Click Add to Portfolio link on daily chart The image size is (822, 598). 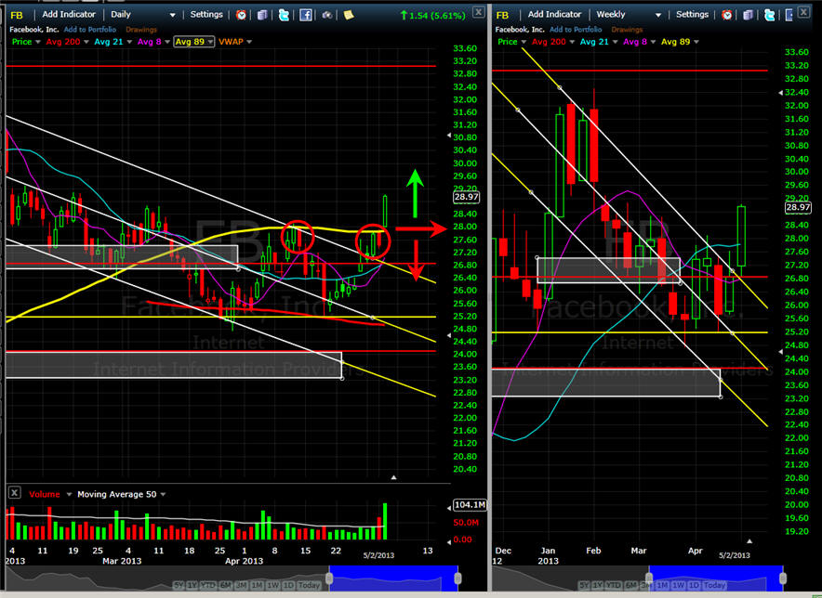pyautogui.click(x=92, y=30)
